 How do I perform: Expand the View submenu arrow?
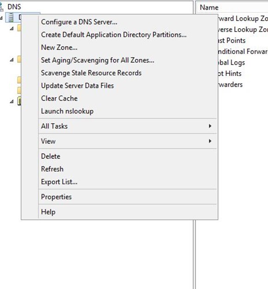pyautogui.click(x=210, y=141)
